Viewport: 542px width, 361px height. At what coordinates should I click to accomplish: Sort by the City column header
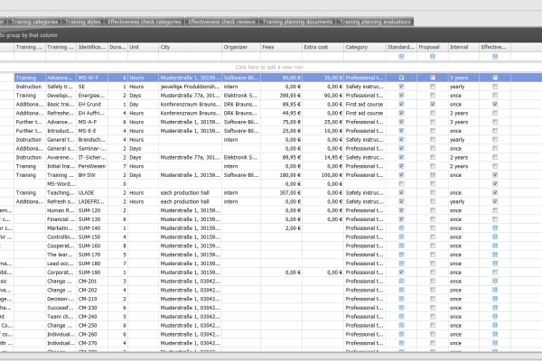190,47
